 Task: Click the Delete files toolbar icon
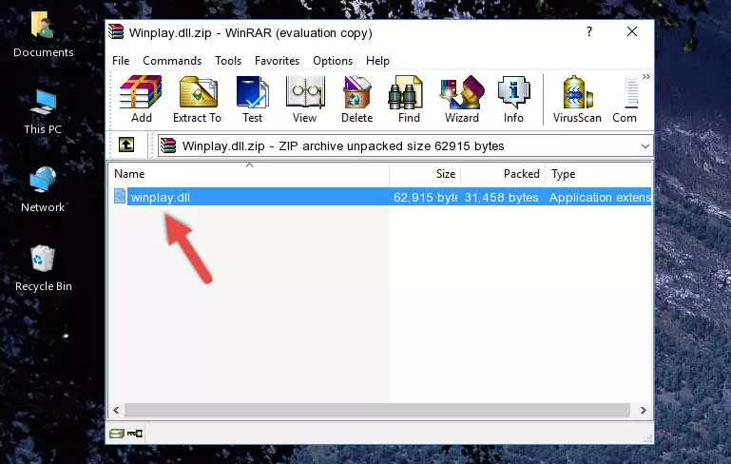[357, 99]
